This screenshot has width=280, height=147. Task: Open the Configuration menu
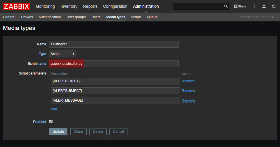[x=115, y=6]
